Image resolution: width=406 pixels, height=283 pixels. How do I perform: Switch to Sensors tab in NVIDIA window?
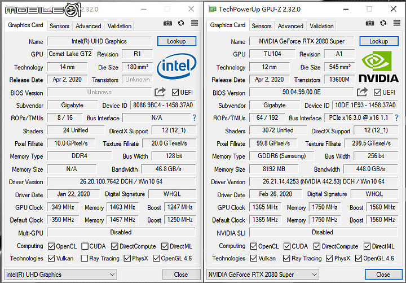point(262,26)
